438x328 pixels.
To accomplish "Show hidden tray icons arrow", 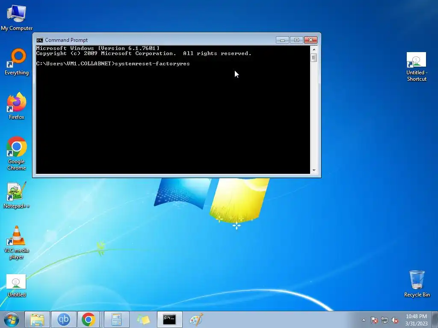I will pos(364,320).
